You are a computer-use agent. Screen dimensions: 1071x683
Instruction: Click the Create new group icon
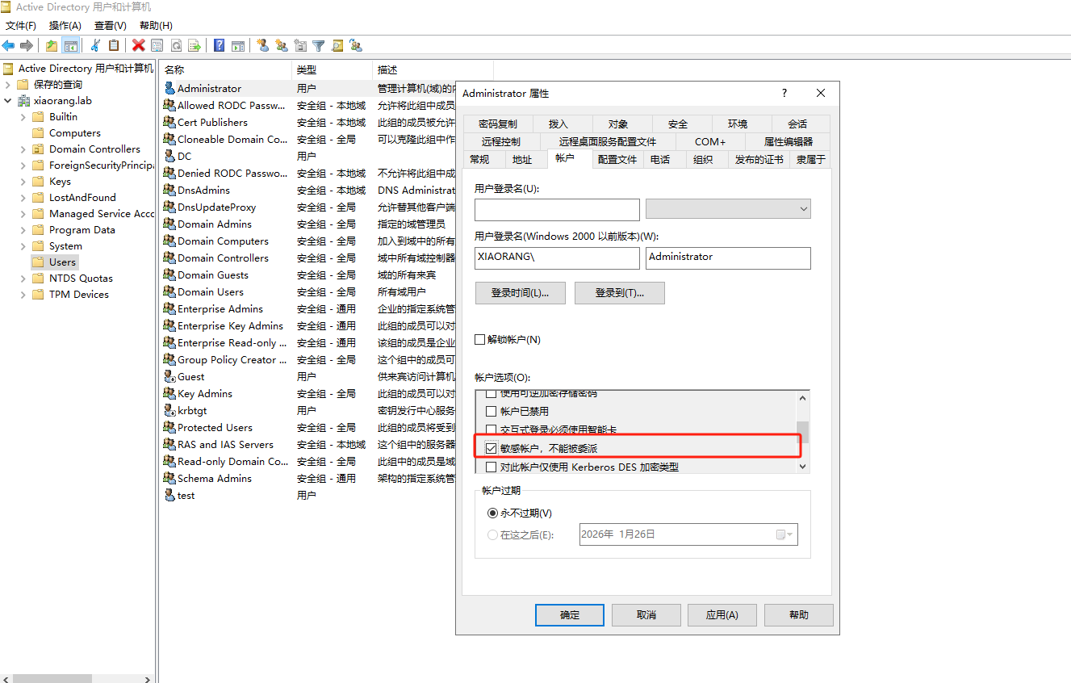tap(281, 45)
